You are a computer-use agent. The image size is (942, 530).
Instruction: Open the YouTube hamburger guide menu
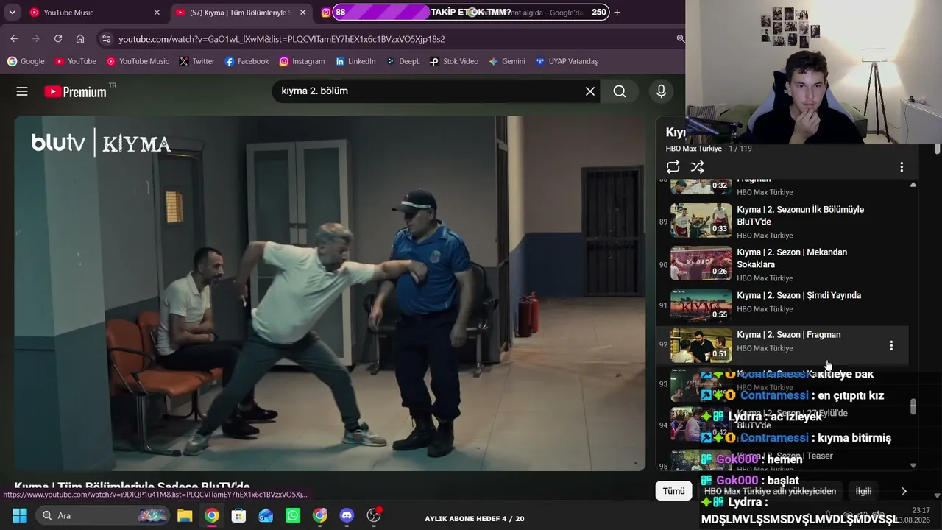coord(22,91)
